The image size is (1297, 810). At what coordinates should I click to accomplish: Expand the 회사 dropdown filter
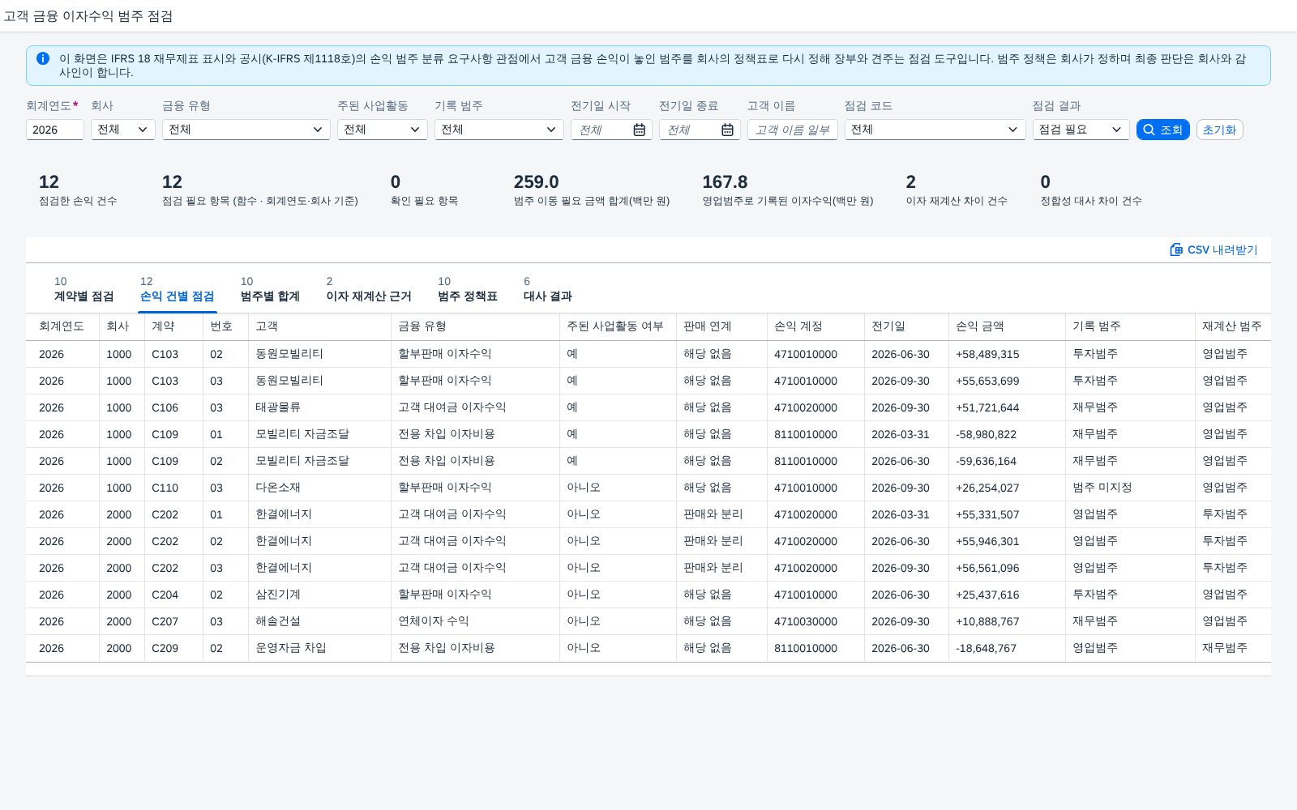pos(122,130)
